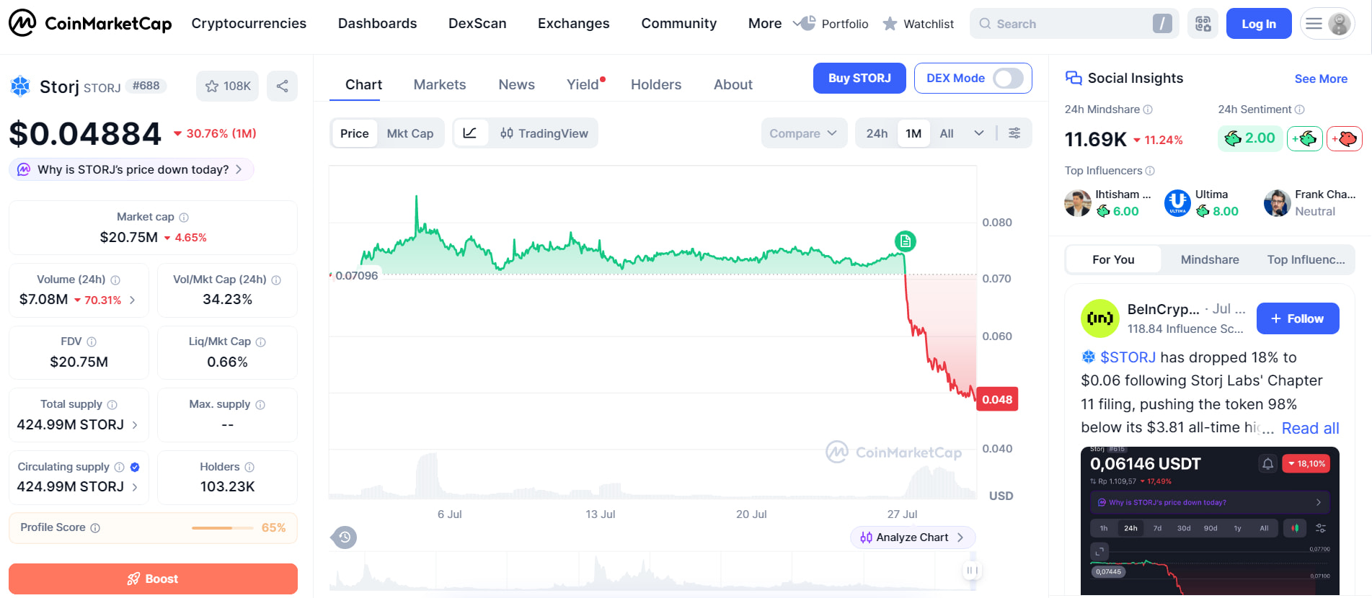This screenshot has height=598, width=1372.
Task: Click the Buy STORJ button
Action: [859, 78]
